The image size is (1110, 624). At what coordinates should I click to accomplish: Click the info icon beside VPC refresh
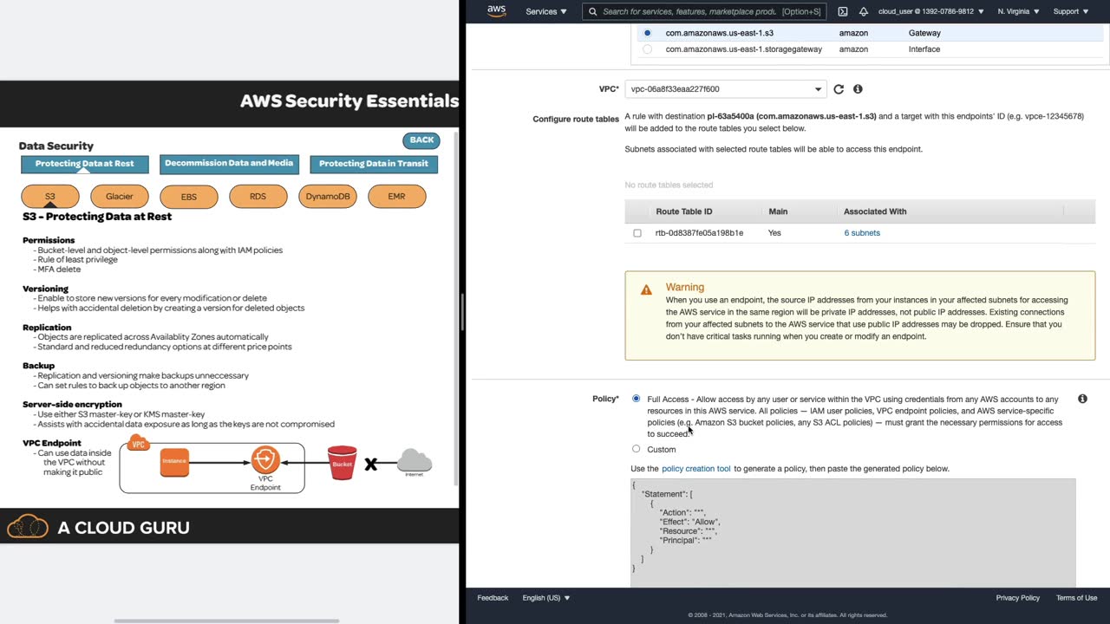[858, 89]
